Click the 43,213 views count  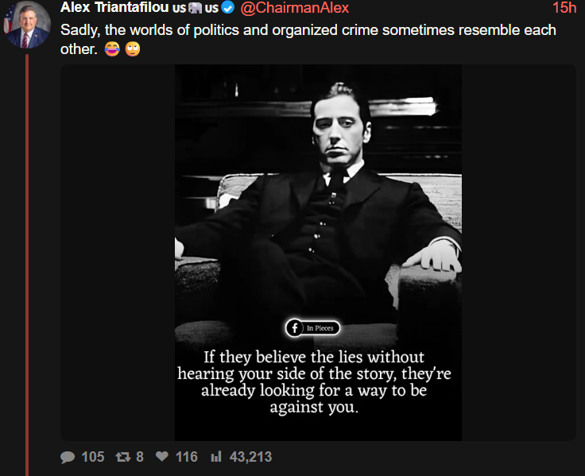tap(250, 457)
